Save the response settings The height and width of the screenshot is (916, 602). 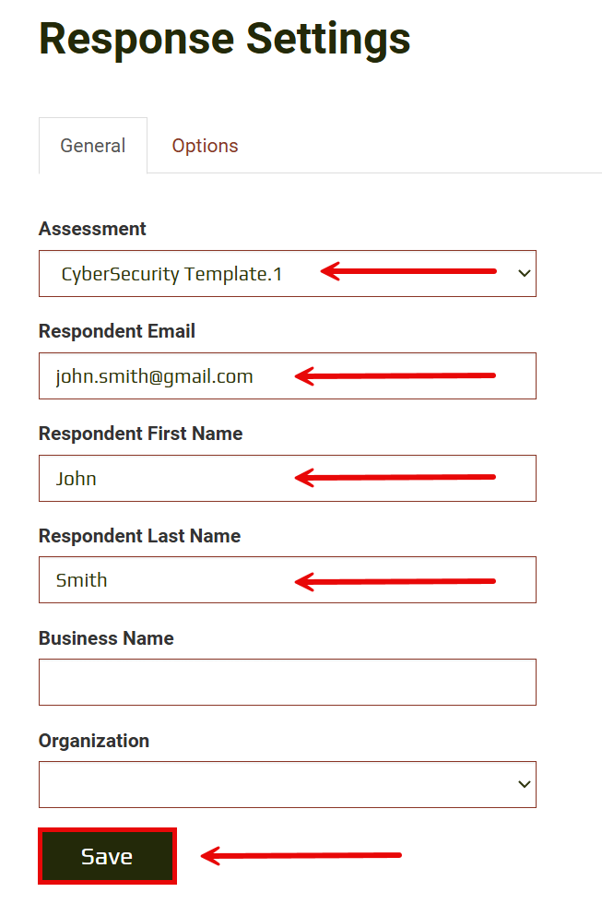coord(107,856)
